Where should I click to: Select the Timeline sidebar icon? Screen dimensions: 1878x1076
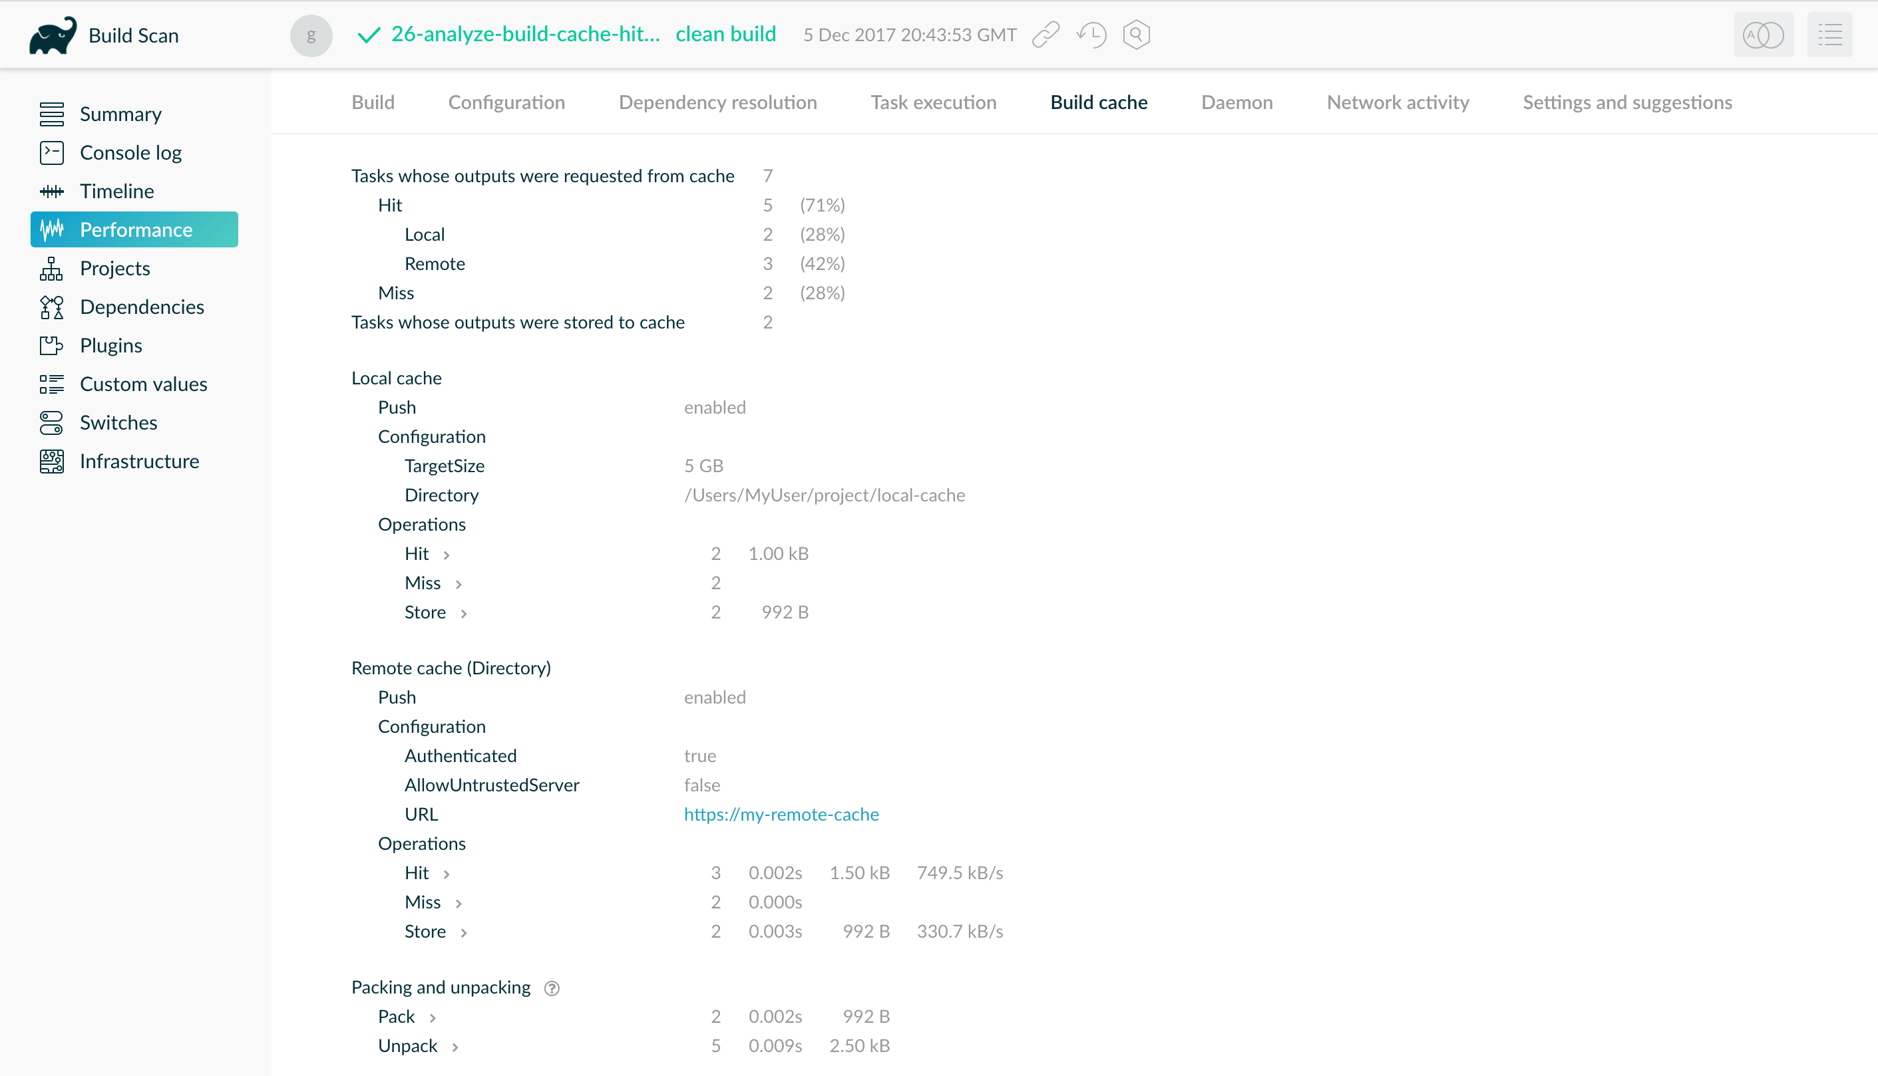click(52, 191)
